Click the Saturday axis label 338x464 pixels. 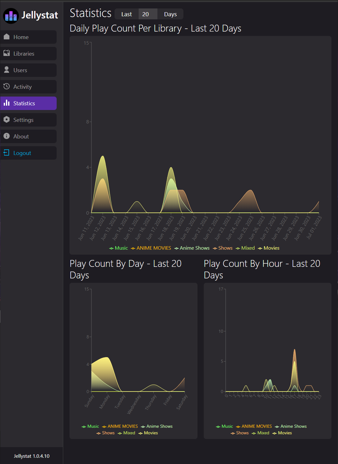182,402
